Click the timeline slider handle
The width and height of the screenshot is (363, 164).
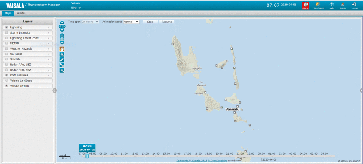87,156
